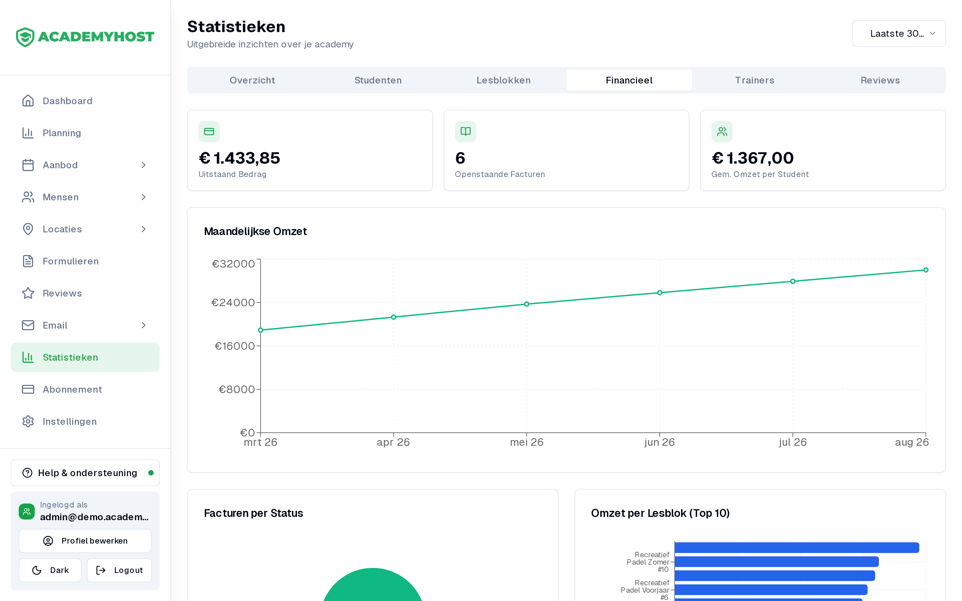Click the Maandelijkse Omzet heading
The image size is (962, 601).
[255, 231]
